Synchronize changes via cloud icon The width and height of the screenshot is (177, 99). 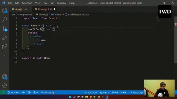point(24,92)
